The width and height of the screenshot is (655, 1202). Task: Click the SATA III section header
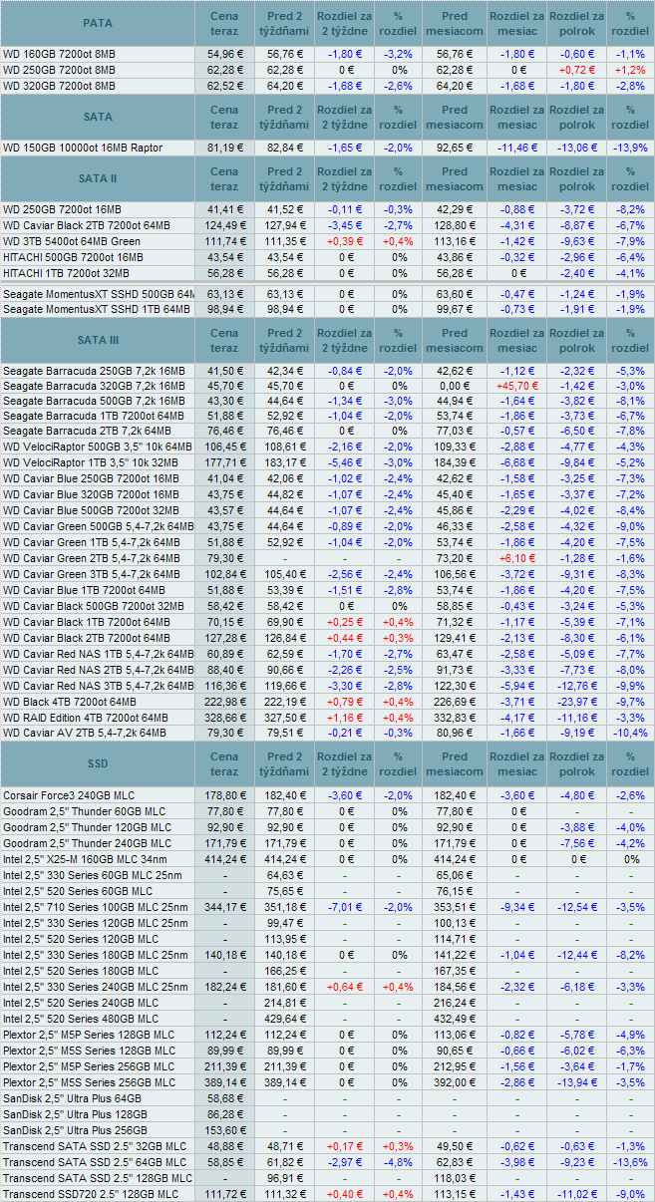pos(98,340)
